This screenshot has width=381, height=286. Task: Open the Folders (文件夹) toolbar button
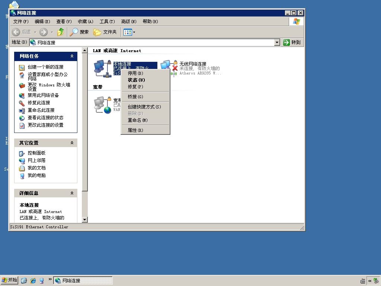pos(105,32)
